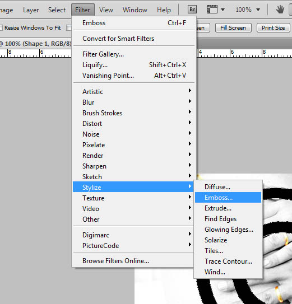The height and width of the screenshot is (304, 292).
Task: Open the Window menu
Action: point(135,10)
